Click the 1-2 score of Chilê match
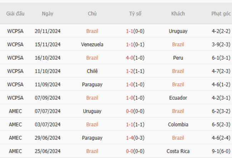Image resolution: width=232 pixels, height=158 pixels. click(x=130, y=71)
